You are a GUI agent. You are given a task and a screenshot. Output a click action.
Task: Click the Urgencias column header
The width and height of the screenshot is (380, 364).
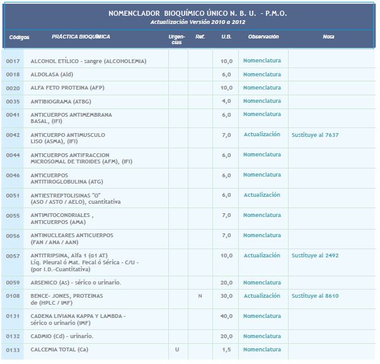tap(176, 39)
